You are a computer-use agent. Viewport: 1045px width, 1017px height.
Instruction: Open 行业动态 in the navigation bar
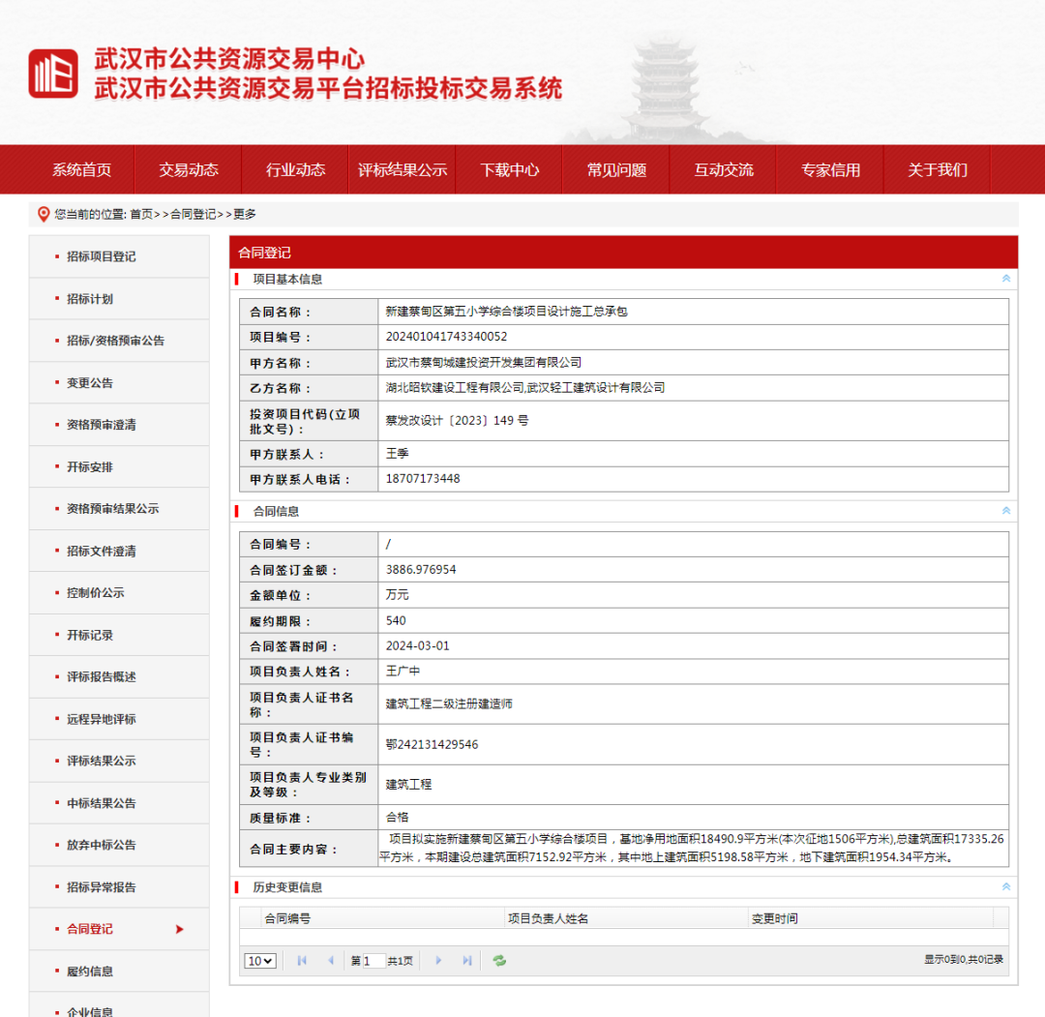tap(295, 170)
